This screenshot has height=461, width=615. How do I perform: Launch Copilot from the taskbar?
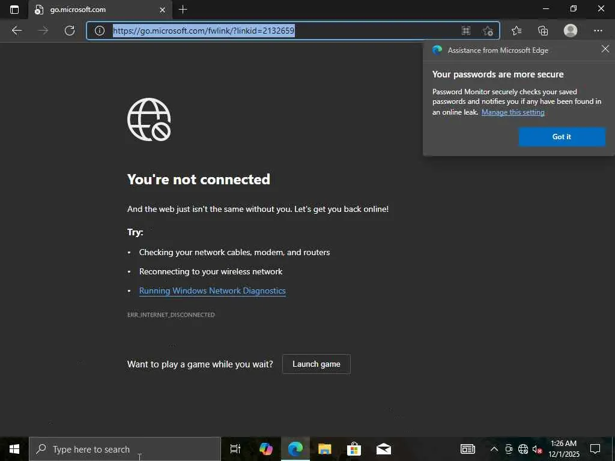[266, 449]
